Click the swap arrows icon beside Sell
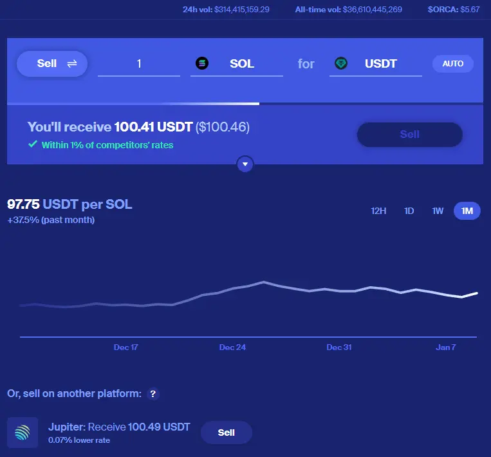The width and height of the screenshot is (491, 457). click(x=72, y=64)
